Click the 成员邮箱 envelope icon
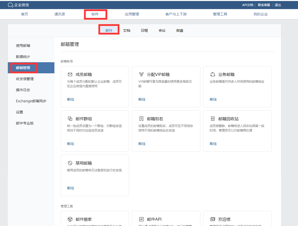This screenshot has height=226, width=298. pyautogui.click(x=70, y=74)
